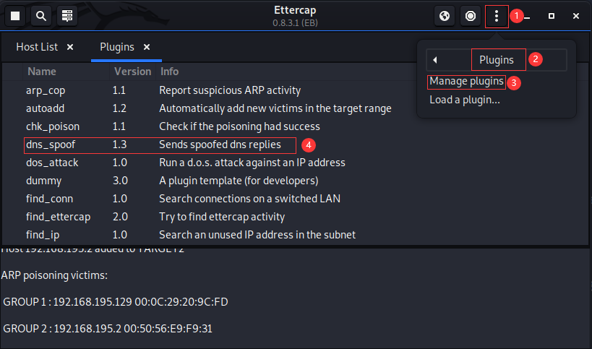
Task: Click the hosts list icon in header
Action: 67,15
